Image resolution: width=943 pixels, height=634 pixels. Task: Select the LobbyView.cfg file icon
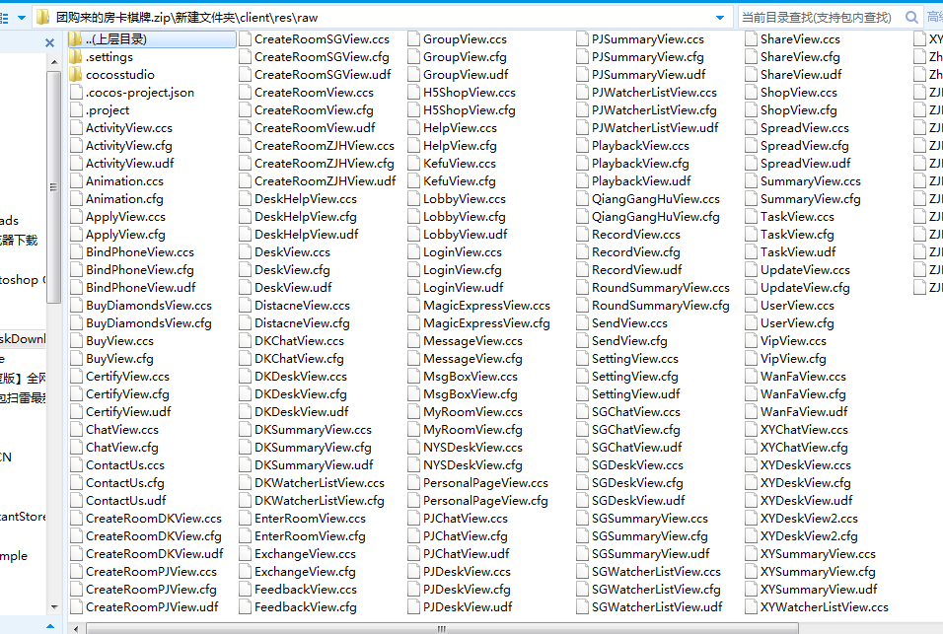coord(413,217)
